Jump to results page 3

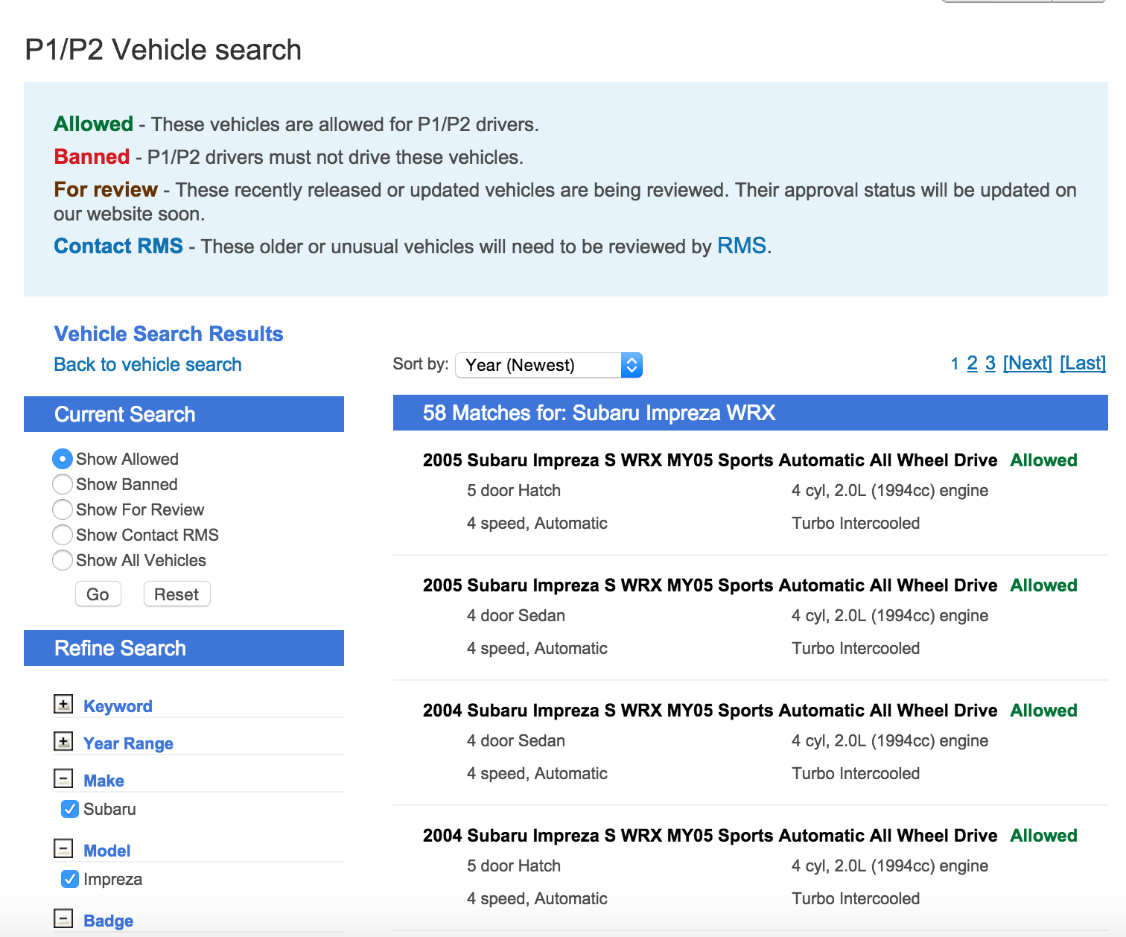[x=990, y=363]
